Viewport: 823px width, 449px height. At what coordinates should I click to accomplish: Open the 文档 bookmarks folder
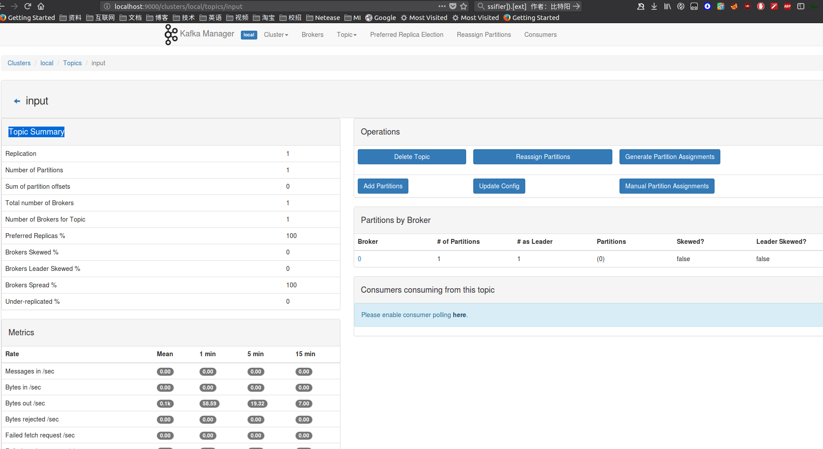coord(131,18)
